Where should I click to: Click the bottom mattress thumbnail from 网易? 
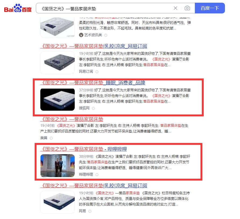(x=58, y=202)
